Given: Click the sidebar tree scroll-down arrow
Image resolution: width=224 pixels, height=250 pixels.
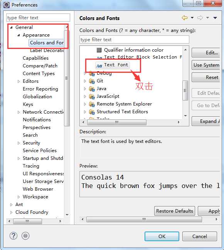Looking at the screenshot, I should click(x=67, y=215).
